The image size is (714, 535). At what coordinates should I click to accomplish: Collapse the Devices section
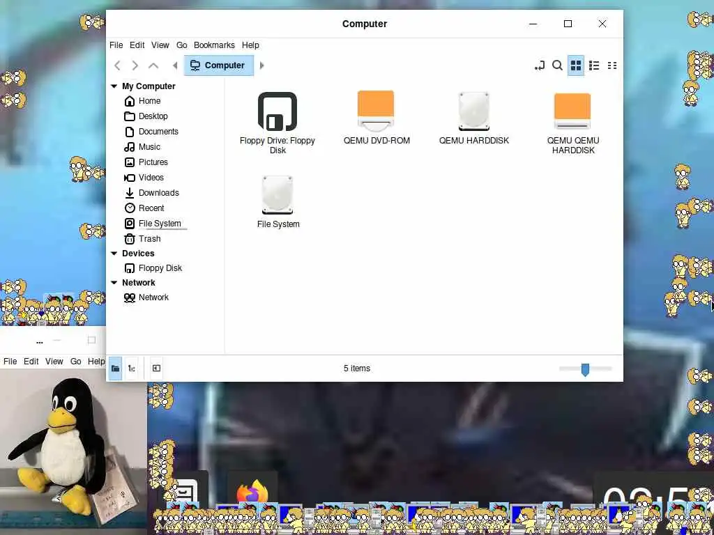(x=114, y=254)
